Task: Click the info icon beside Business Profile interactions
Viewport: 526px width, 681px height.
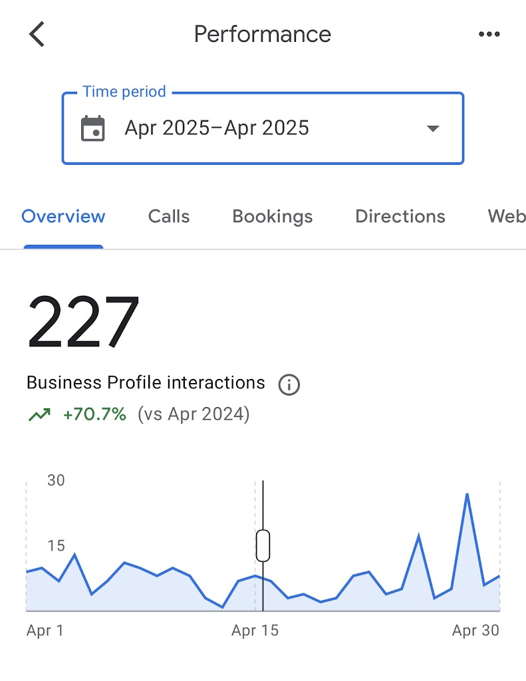Action: [289, 384]
